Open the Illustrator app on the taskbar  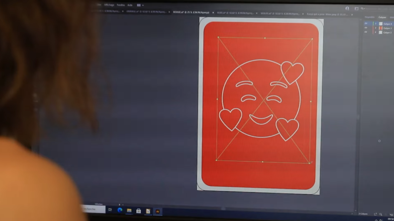[157, 211]
